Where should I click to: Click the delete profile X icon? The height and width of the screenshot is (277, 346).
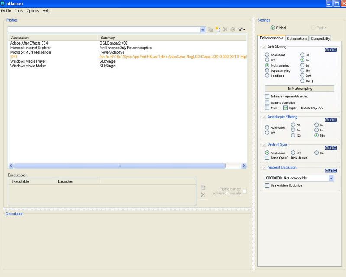[x=225, y=29]
